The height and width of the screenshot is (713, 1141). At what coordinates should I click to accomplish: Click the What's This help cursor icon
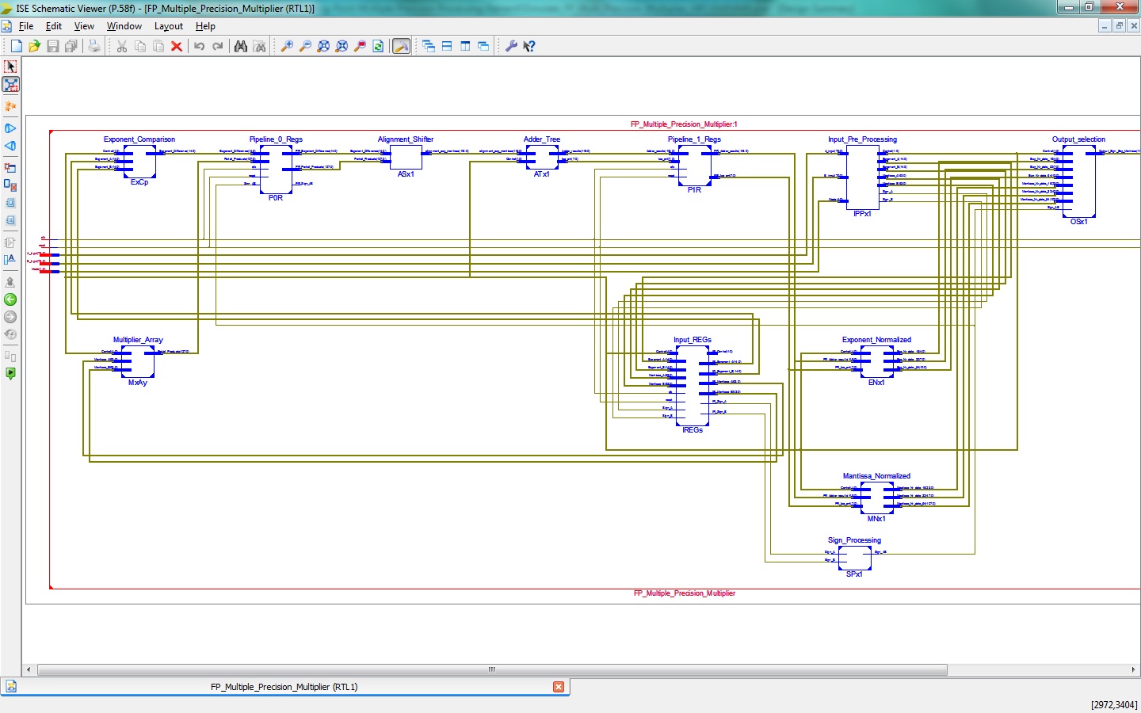coord(529,47)
